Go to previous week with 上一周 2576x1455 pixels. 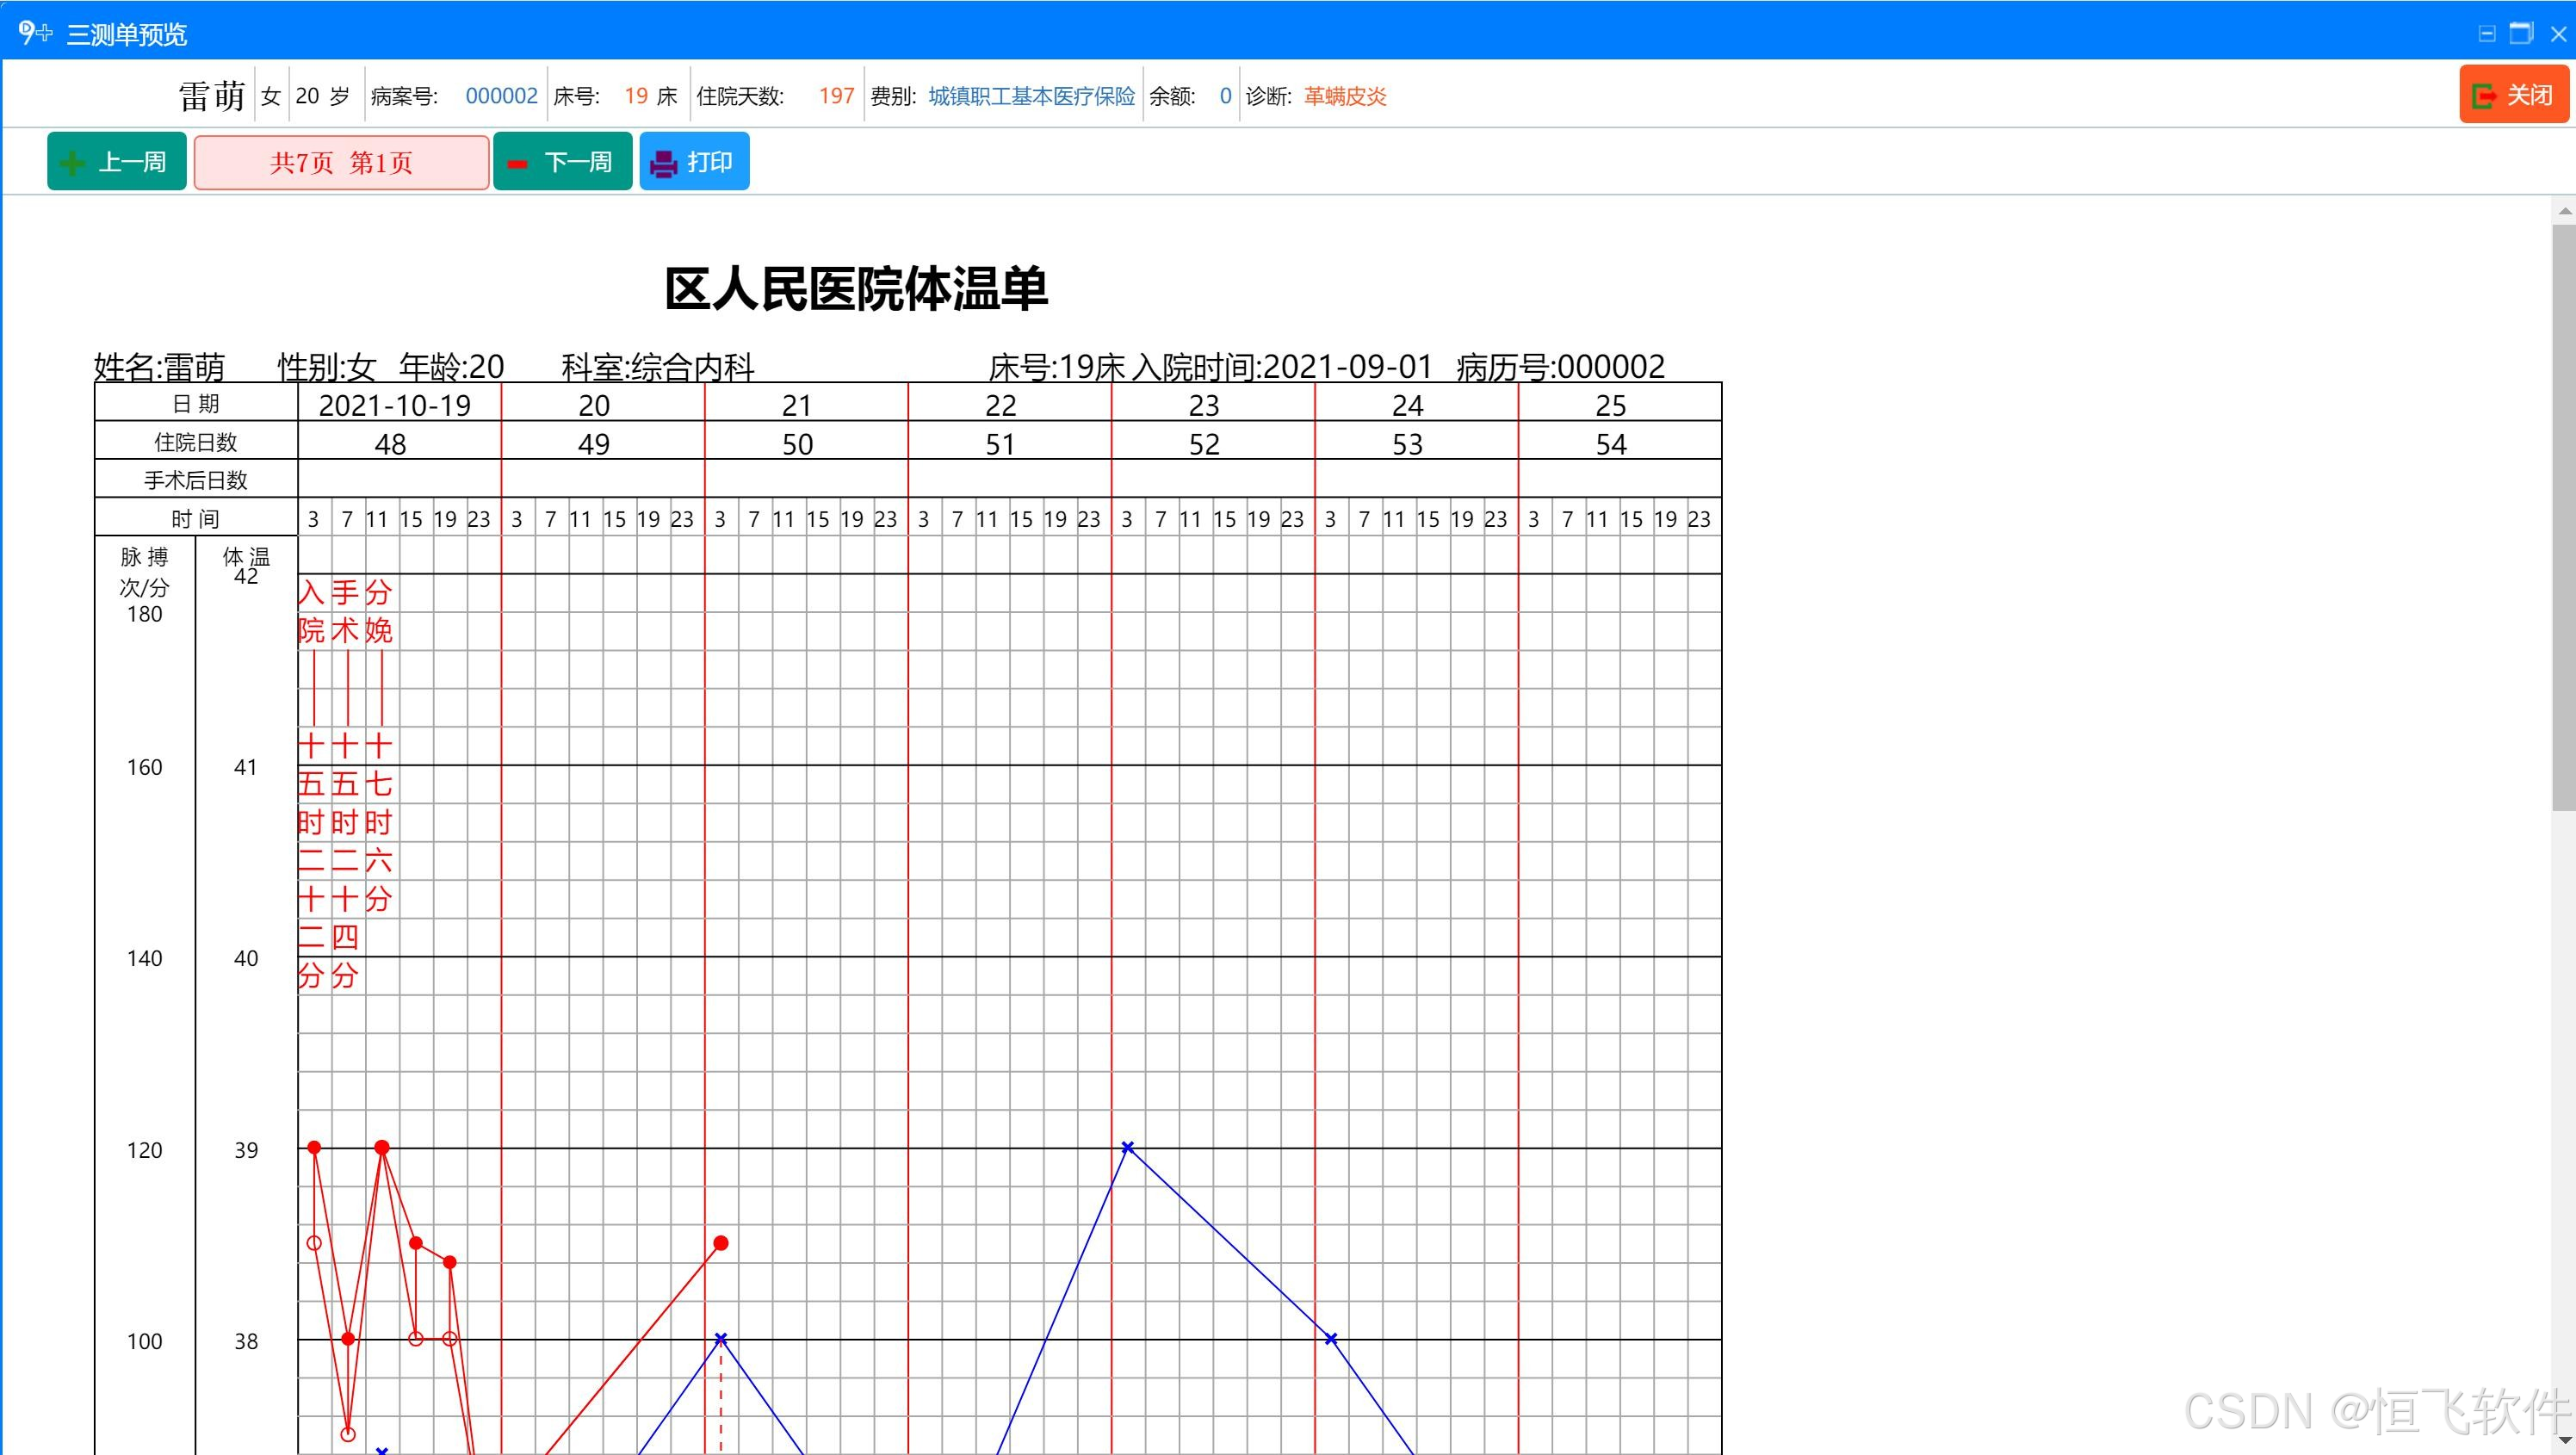point(117,162)
